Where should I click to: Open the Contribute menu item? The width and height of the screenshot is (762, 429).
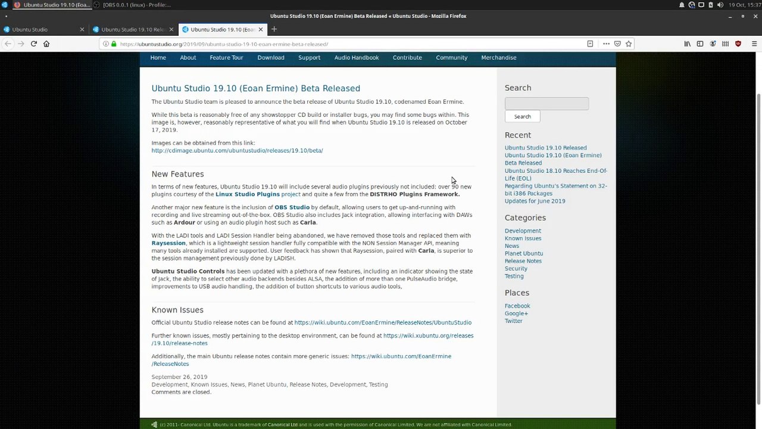[x=407, y=58]
